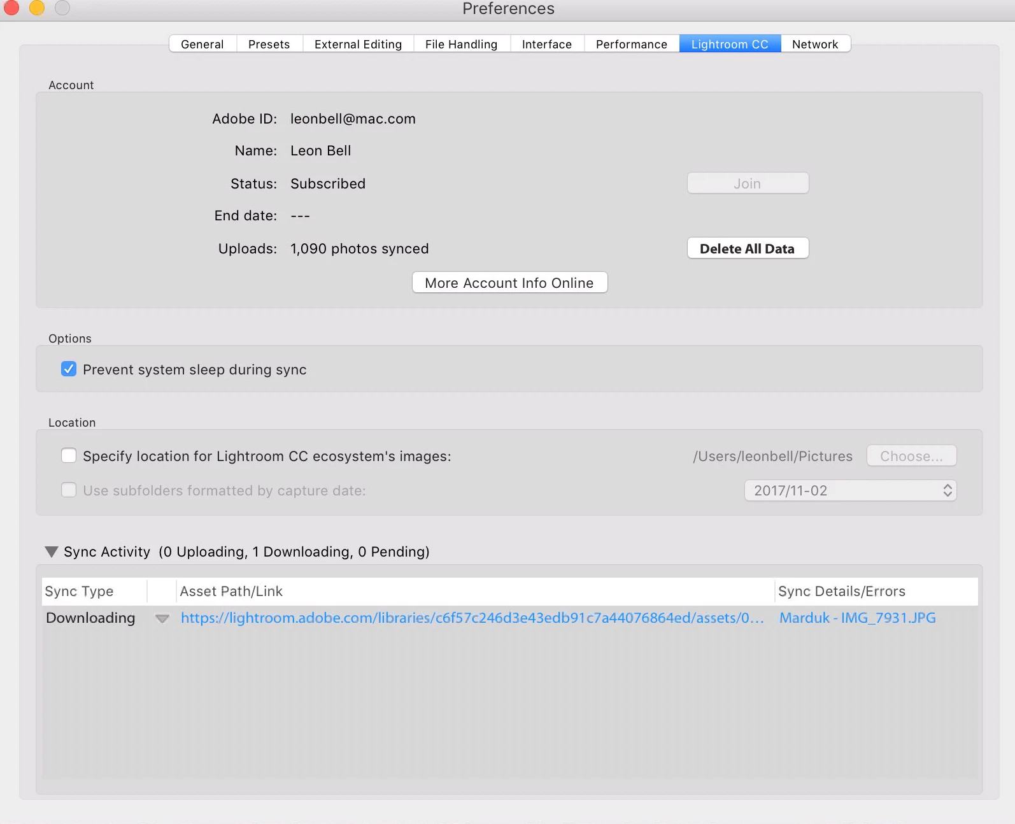Open the 2017/11-02 date format dropdown
Image resolution: width=1015 pixels, height=824 pixels.
(850, 490)
